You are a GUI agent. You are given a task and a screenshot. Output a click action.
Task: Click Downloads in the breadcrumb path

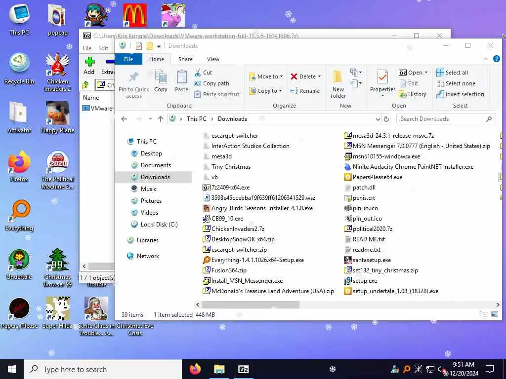(232, 119)
